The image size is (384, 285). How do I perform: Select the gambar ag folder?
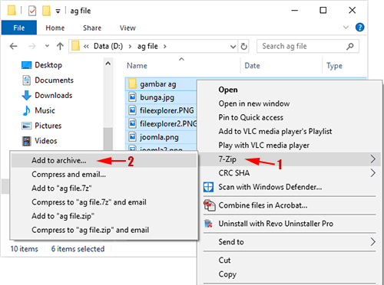click(161, 84)
